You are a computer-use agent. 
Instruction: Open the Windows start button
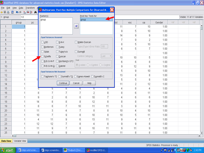(x=8, y=150)
